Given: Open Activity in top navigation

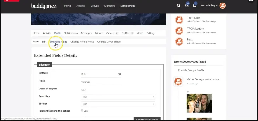Looking at the screenshot, I should click(81, 6).
